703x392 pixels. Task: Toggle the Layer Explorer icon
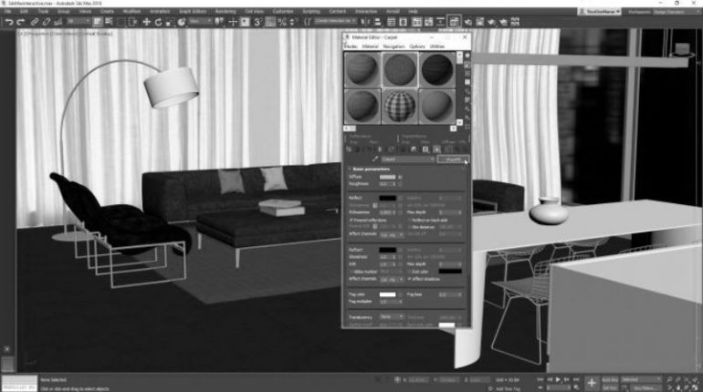[x=403, y=22]
